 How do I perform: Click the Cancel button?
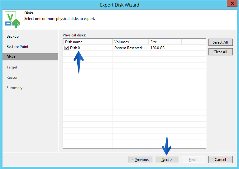(x=220, y=160)
